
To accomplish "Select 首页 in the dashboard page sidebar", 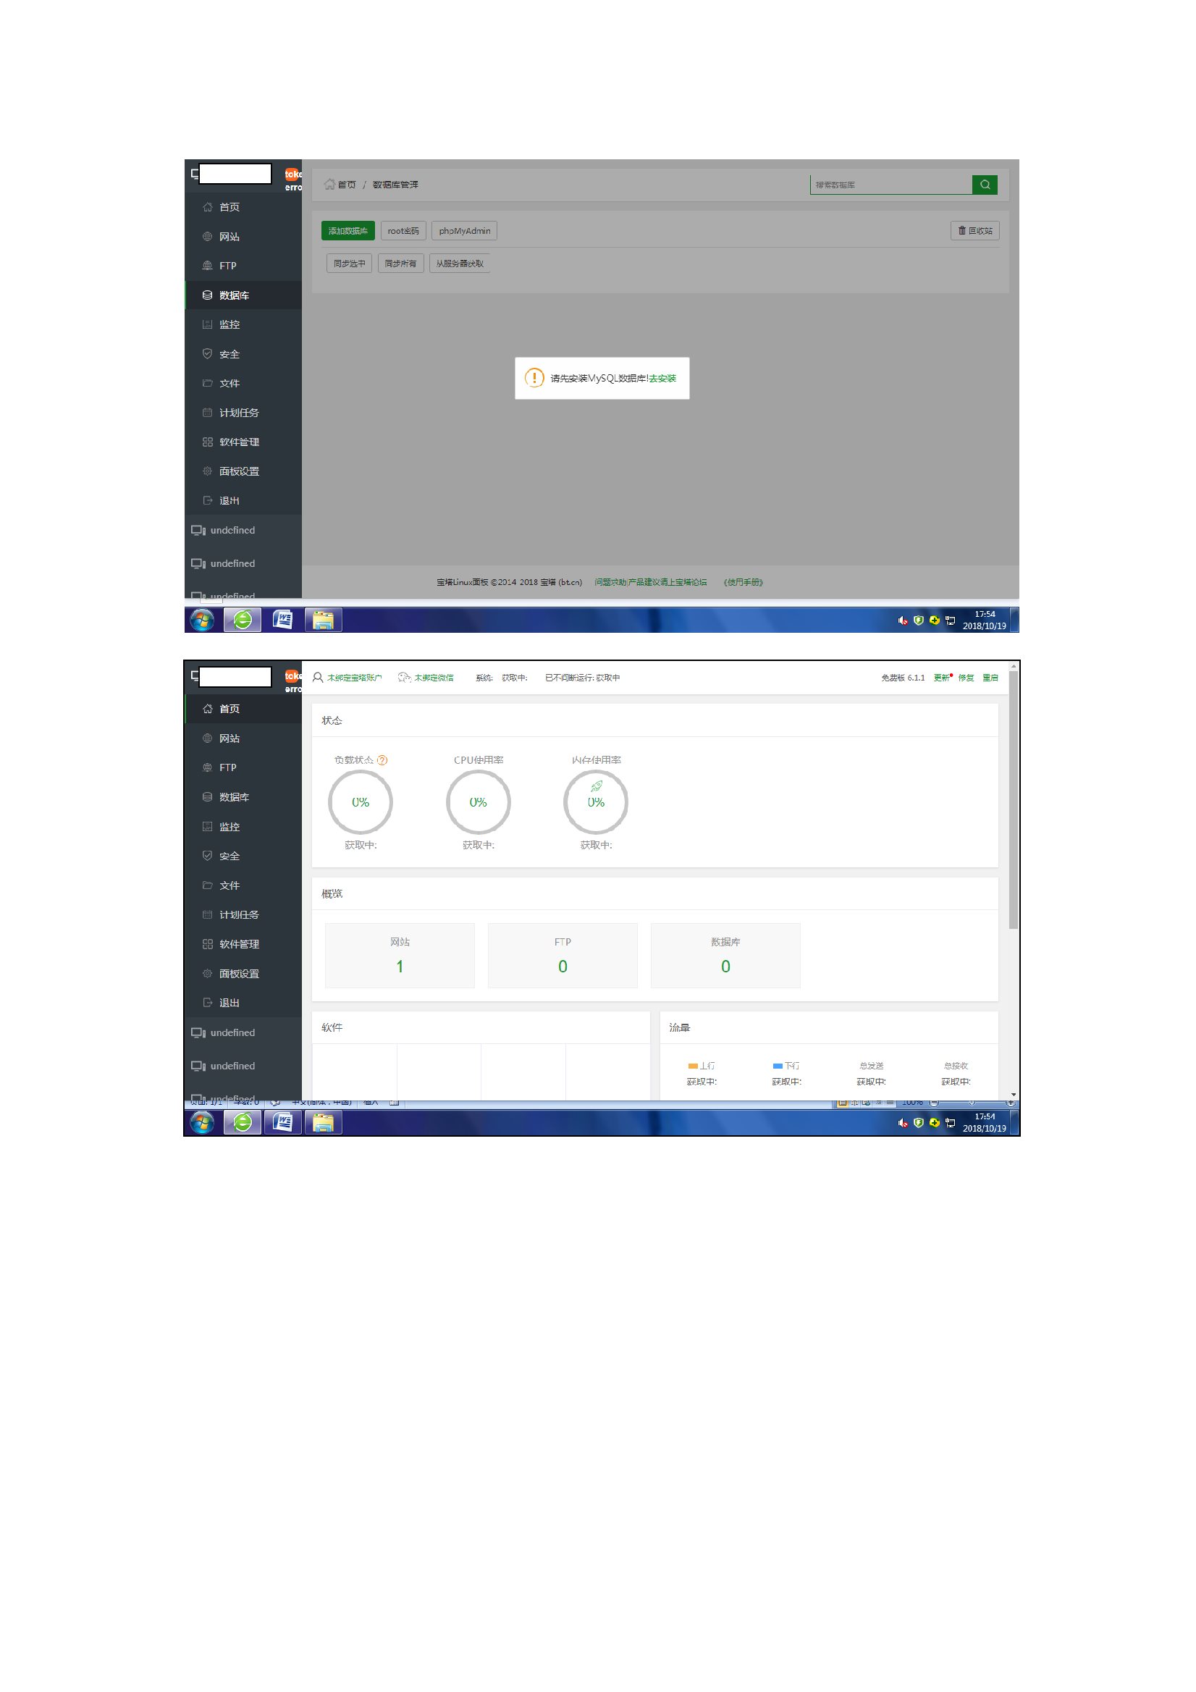I will (x=243, y=708).
